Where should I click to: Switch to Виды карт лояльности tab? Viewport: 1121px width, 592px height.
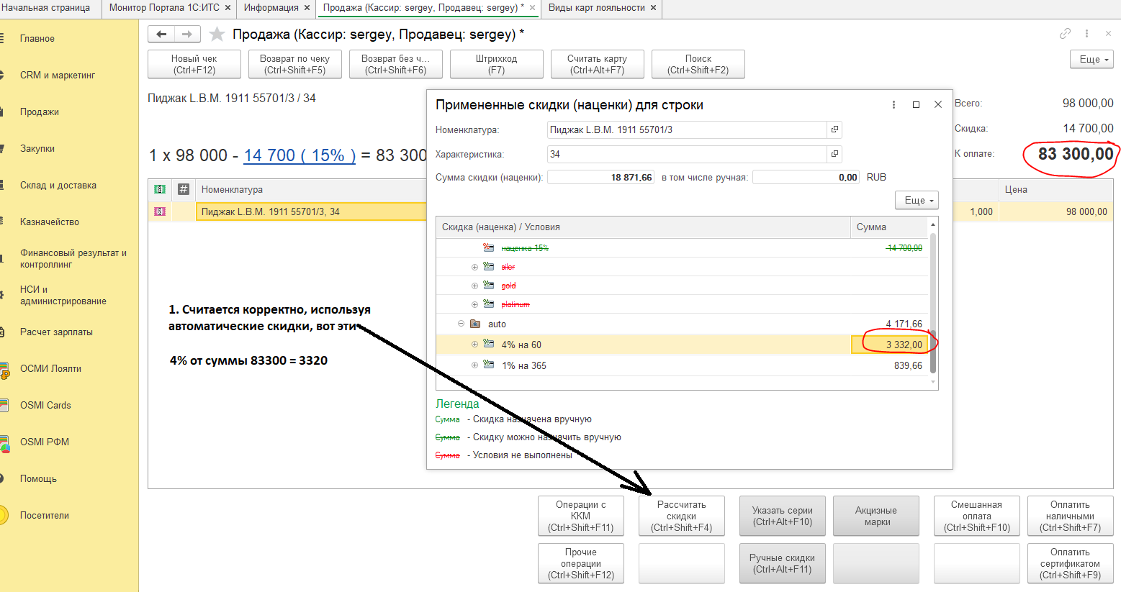pos(596,8)
